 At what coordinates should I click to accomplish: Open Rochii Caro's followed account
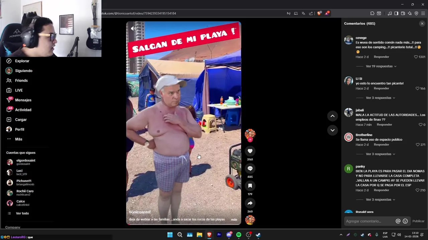click(x=25, y=193)
